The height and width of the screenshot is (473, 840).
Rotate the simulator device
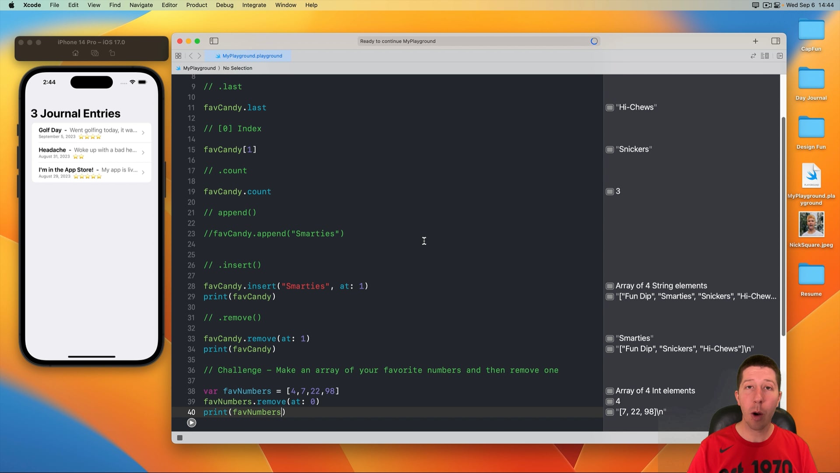112,53
